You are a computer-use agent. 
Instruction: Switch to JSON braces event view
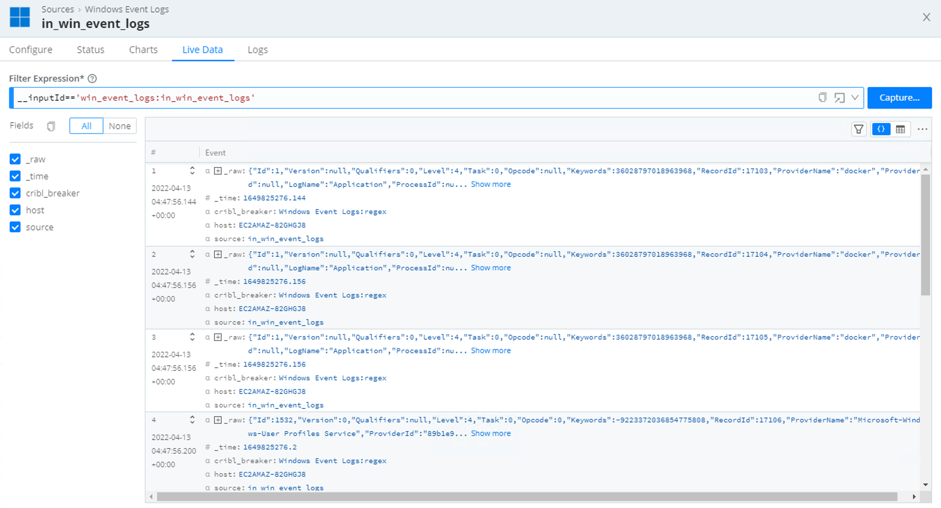coord(881,129)
